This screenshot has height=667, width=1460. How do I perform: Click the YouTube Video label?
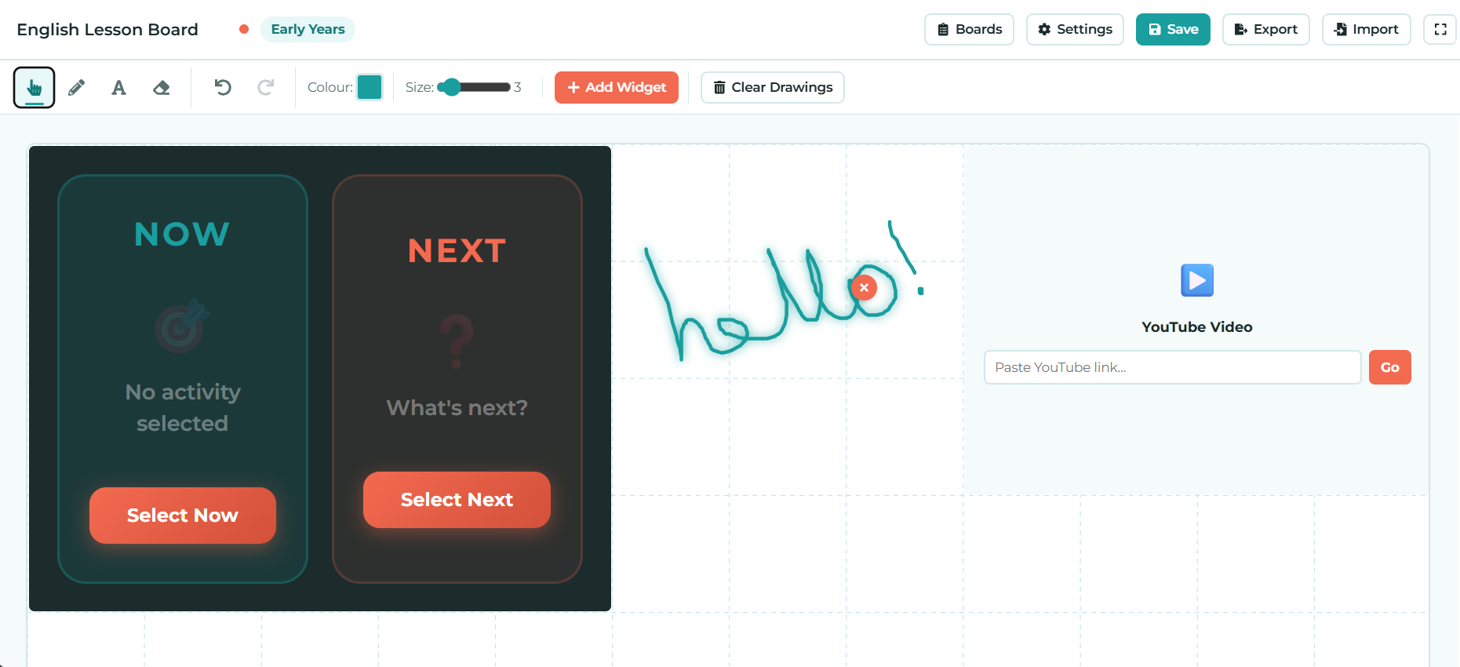point(1197,326)
